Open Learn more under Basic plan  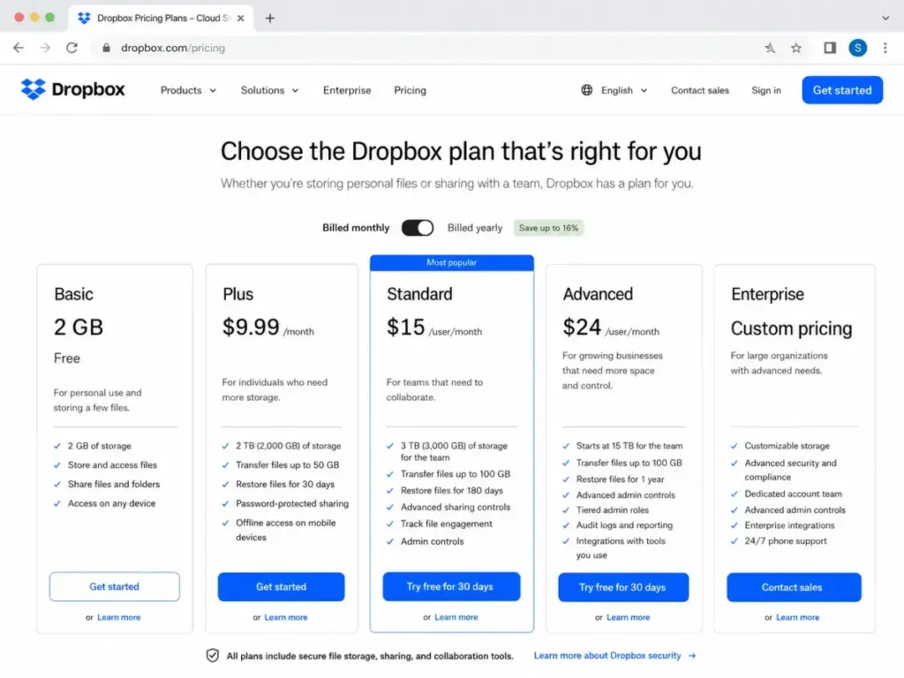pos(119,617)
